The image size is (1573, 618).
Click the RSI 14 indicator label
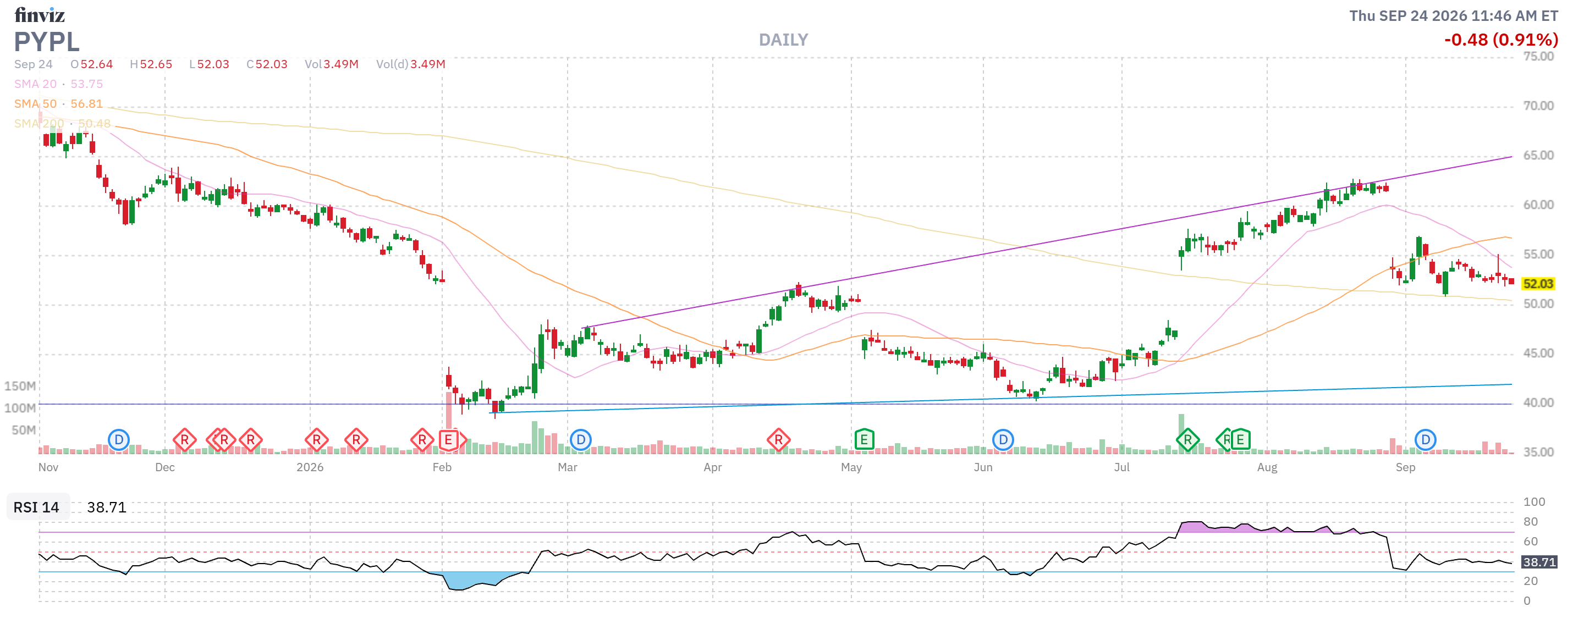(37, 507)
